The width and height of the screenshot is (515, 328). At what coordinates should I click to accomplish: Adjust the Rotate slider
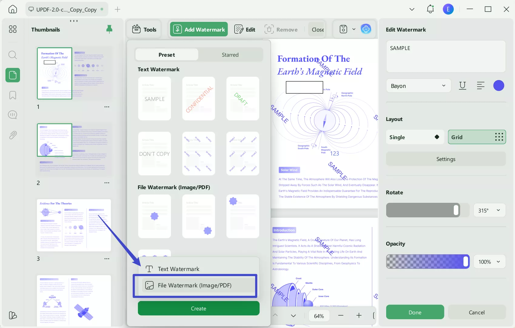(428, 210)
